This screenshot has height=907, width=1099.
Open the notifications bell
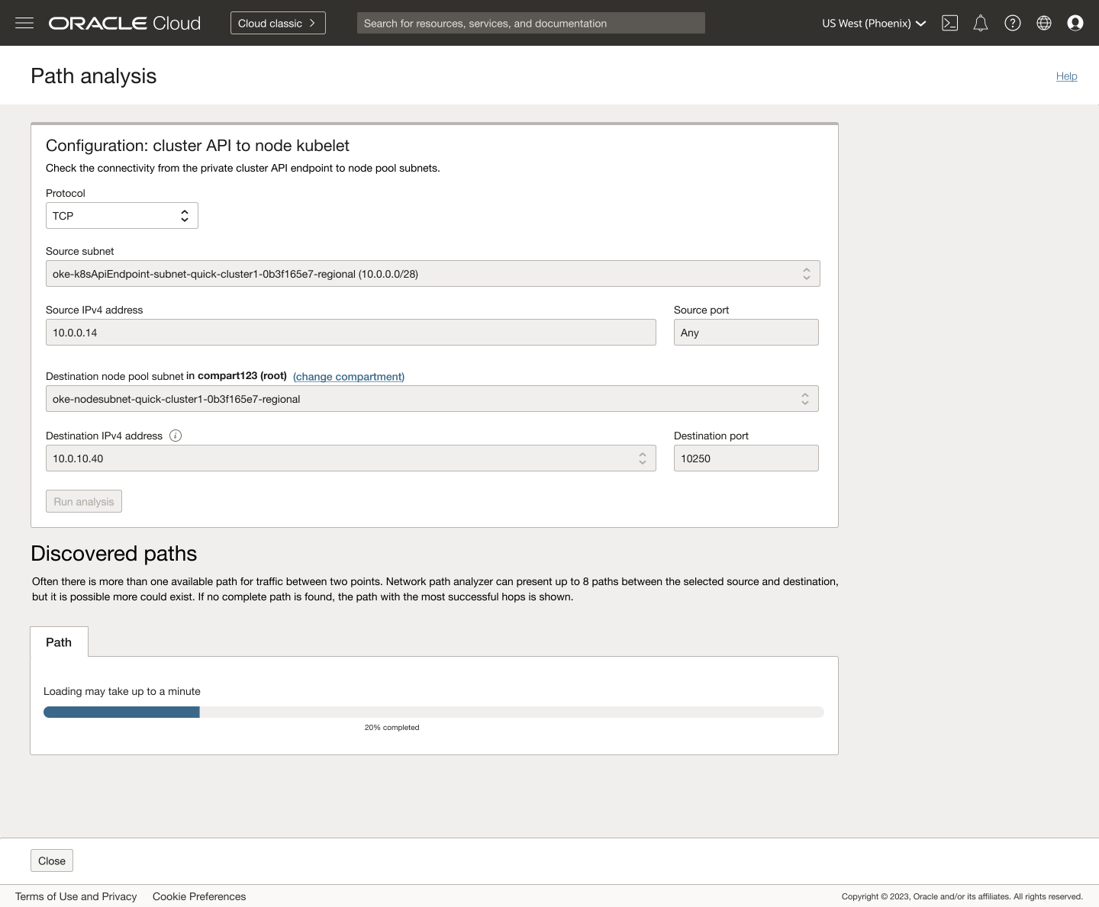point(981,23)
